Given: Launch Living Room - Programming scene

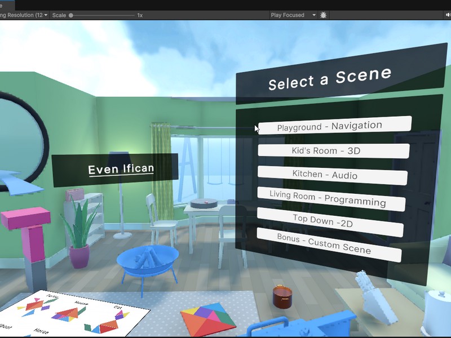Looking at the screenshot, I should click(x=330, y=198).
